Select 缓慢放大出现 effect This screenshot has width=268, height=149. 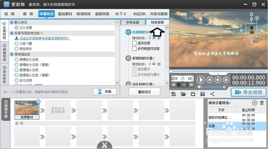[16, 59]
